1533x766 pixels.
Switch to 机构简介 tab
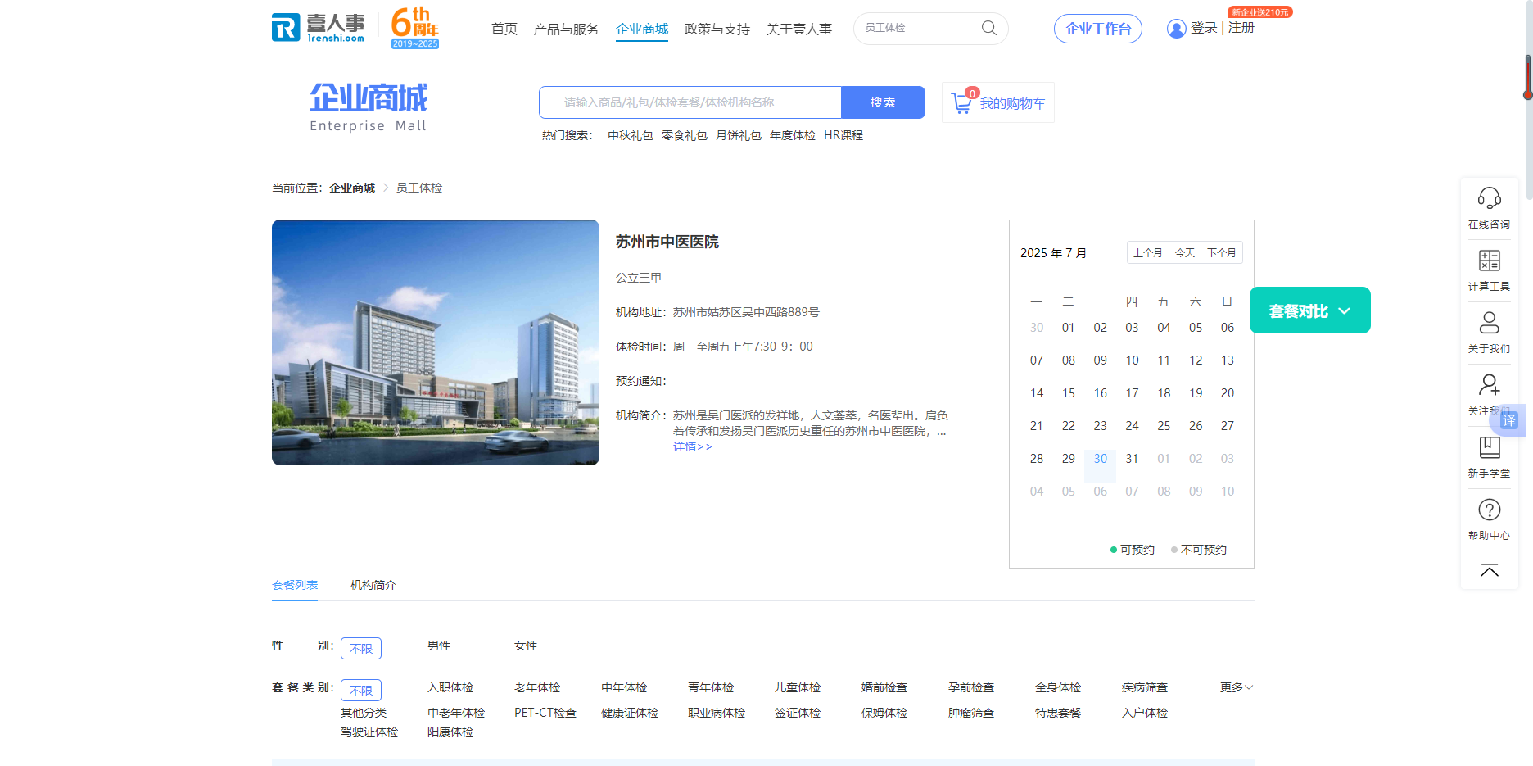point(373,585)
